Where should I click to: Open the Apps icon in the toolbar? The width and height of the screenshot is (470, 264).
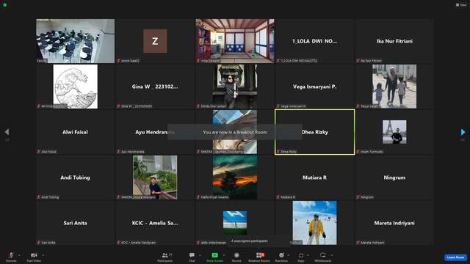click(301, 255)
